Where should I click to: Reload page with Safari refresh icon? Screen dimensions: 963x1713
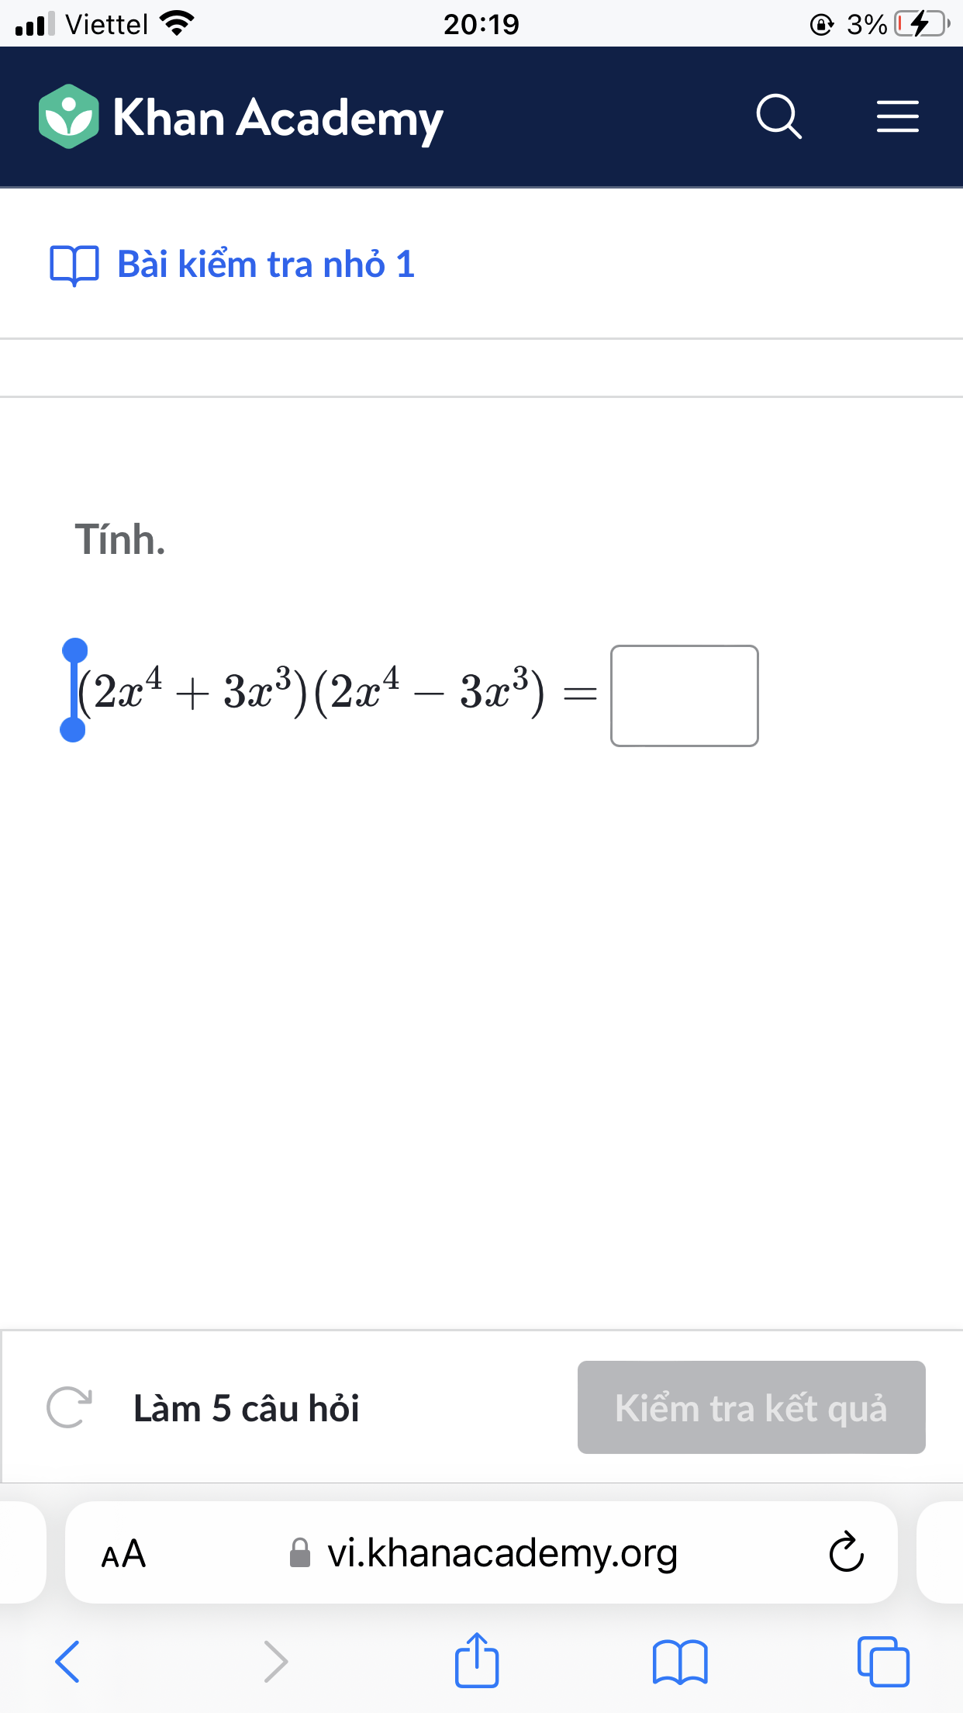pyautogui.click(x=846, y=1552)
